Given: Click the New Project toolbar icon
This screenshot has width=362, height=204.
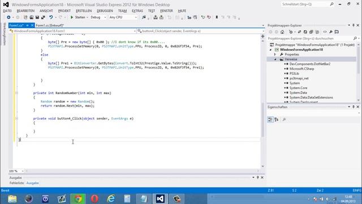Looking at the screenshot, I should tap(25, 18).
